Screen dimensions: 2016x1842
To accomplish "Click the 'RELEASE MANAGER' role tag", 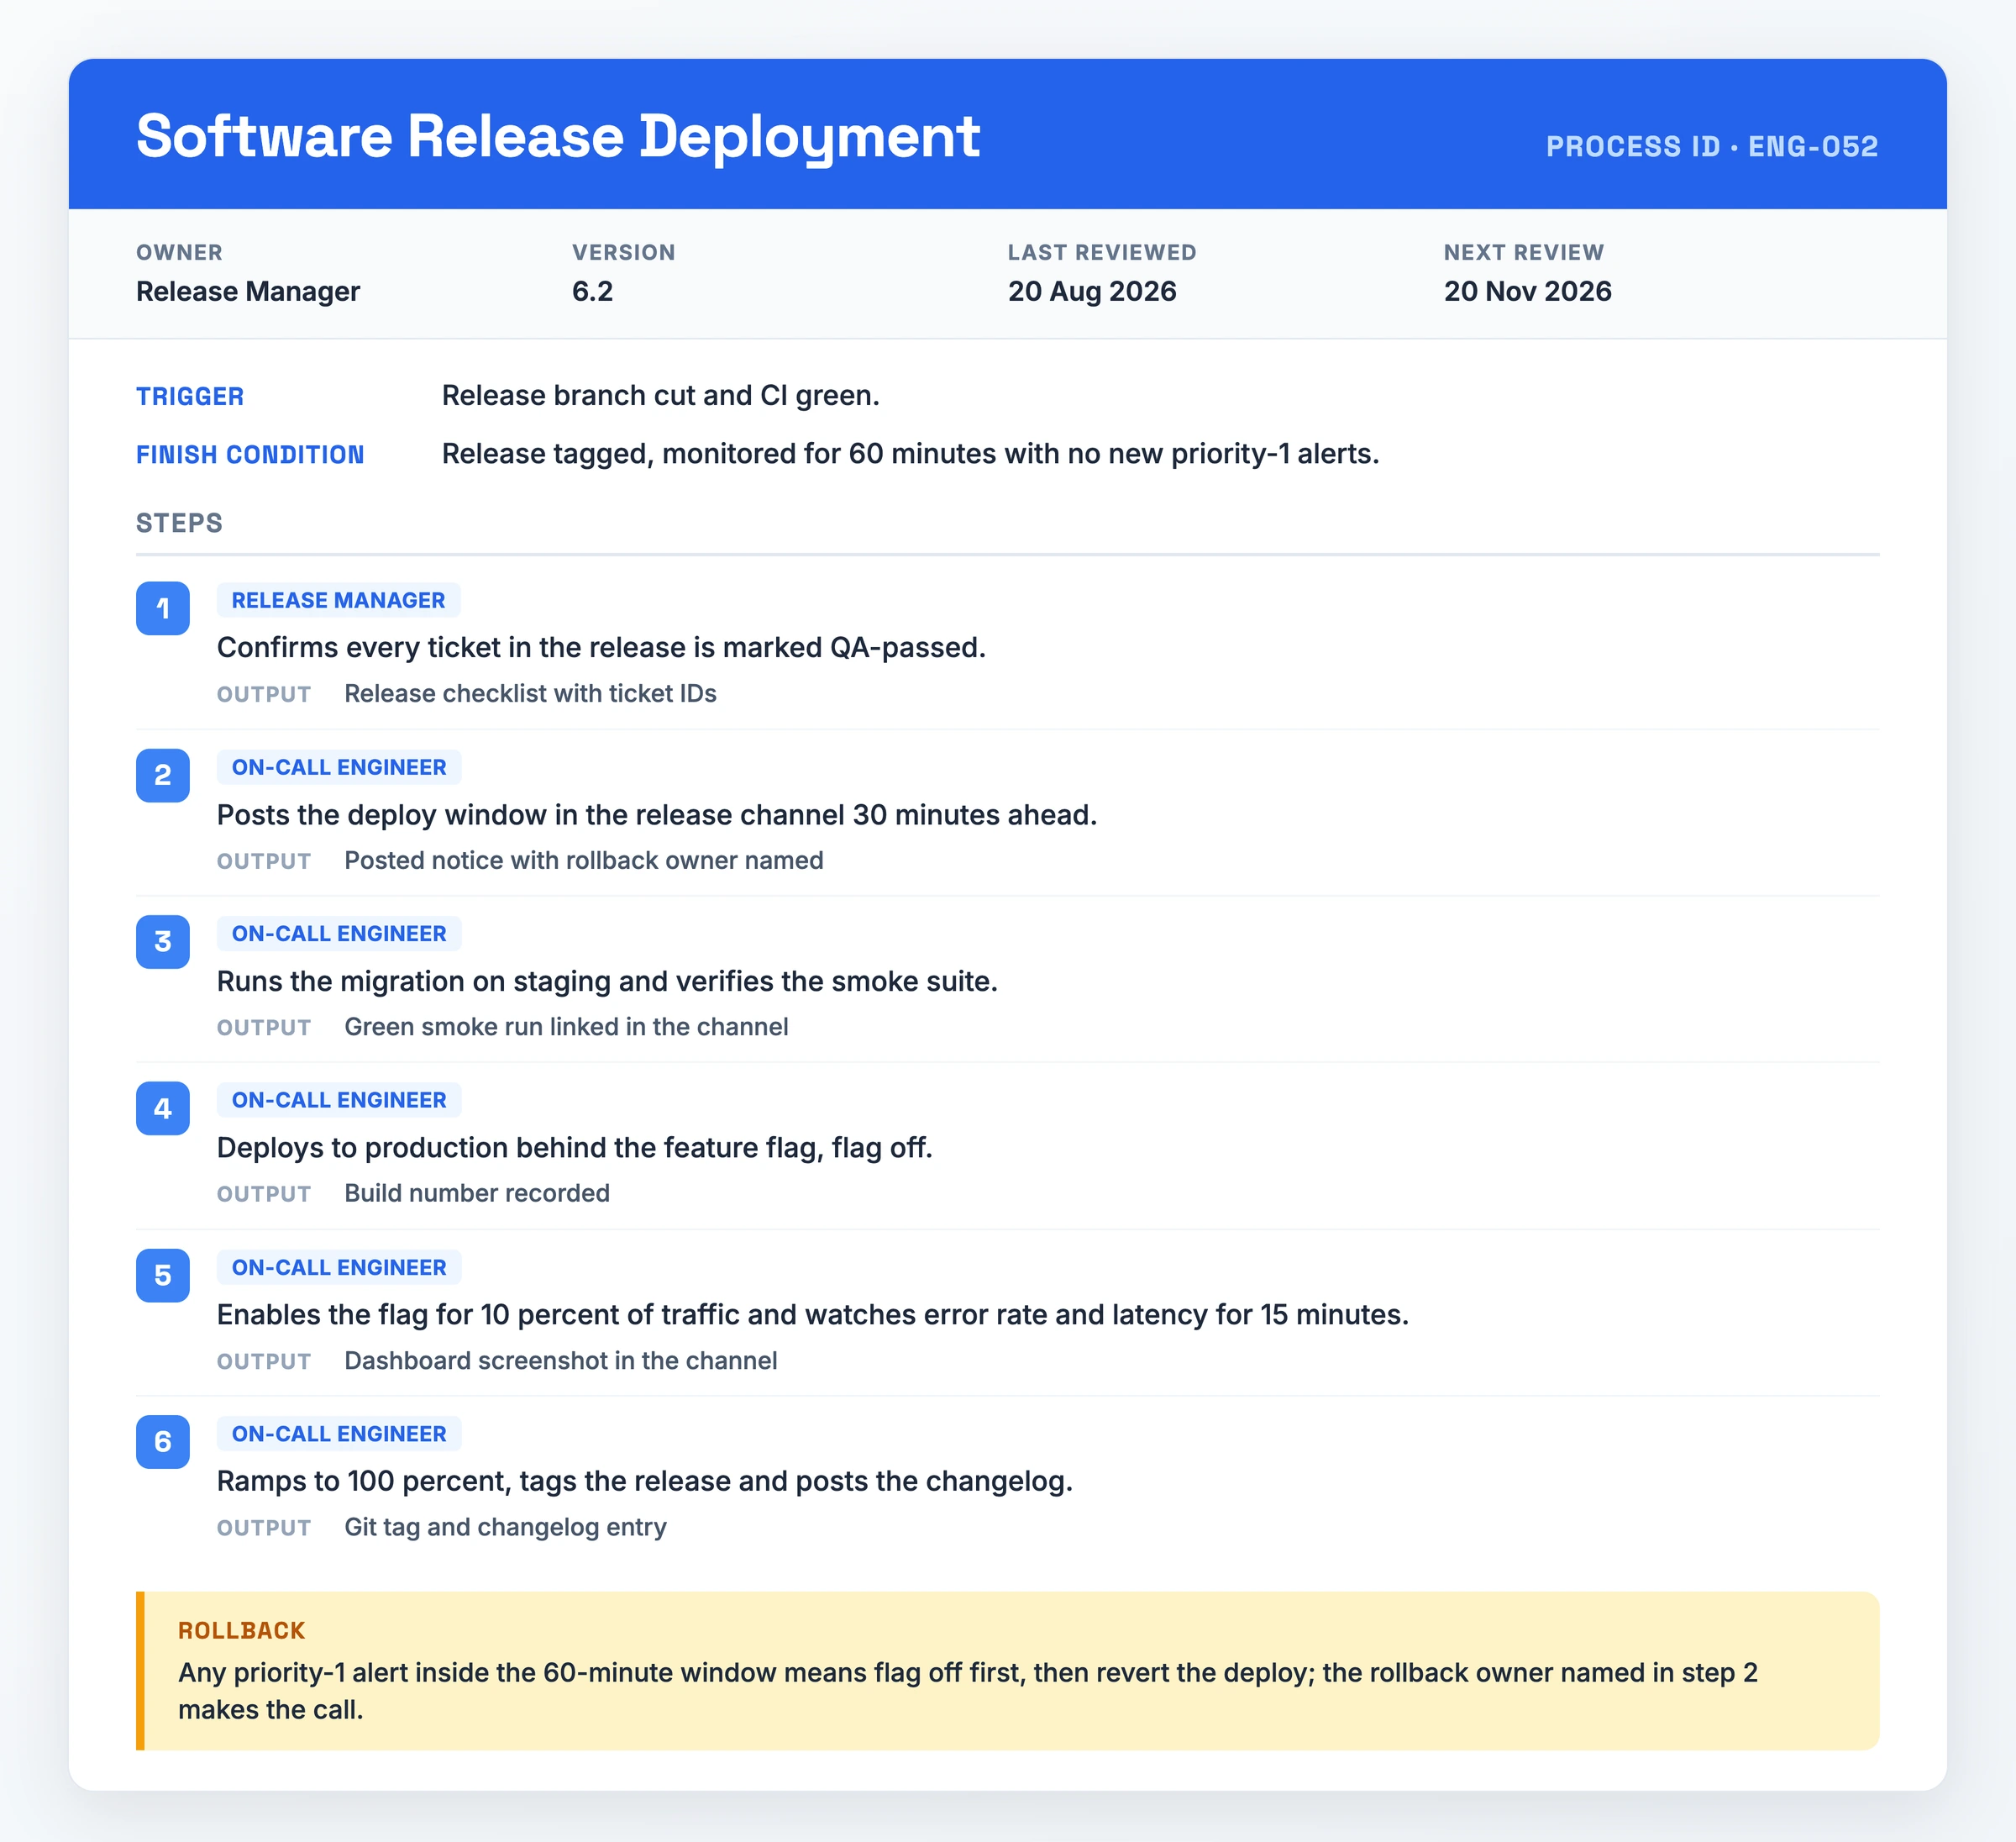I will point(339,600).
